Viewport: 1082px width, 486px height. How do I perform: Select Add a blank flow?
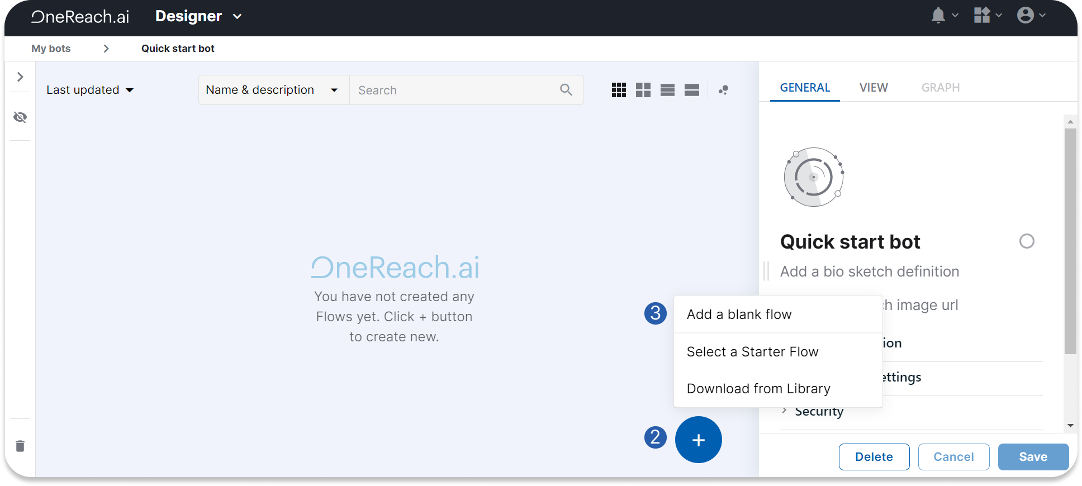point(739,315)
